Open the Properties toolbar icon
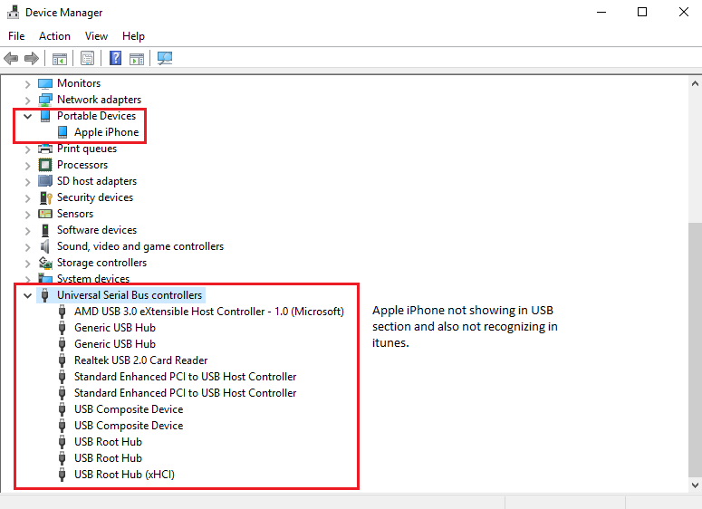 (87, 58)
